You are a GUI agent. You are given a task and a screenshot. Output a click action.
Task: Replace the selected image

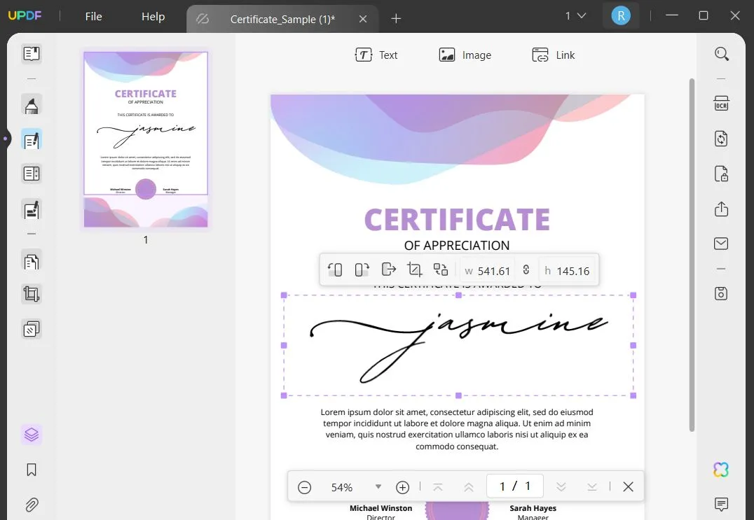click(x=441, y=269)
